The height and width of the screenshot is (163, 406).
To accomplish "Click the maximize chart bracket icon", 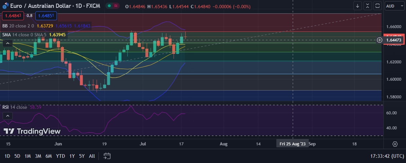I will 377,6.
